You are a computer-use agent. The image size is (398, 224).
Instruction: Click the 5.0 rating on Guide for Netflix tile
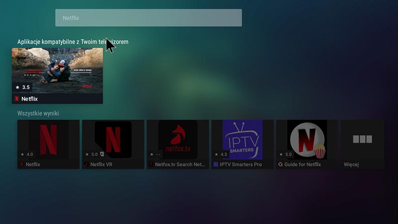coord(286,154)
